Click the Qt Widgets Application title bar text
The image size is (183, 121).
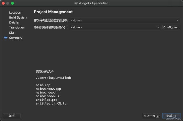coord(91,3)
